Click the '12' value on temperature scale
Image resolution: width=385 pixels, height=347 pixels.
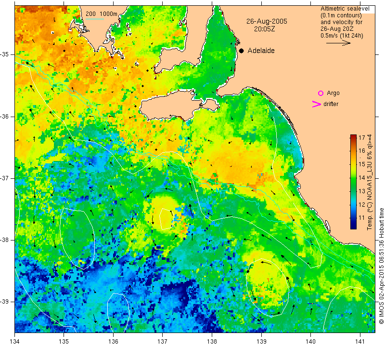[362, 204]
